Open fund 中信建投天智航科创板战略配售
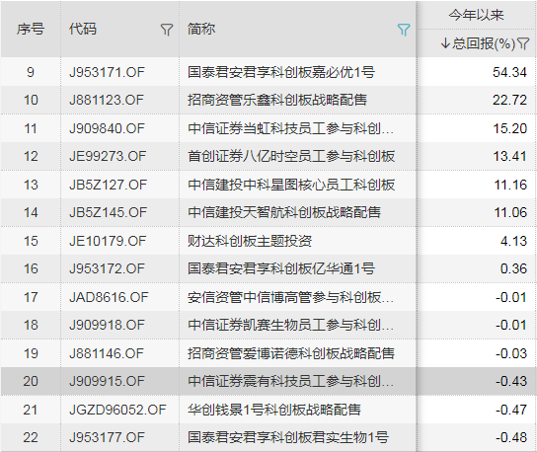The width and height of the screenshot is (537, 452). coord(284,212)
